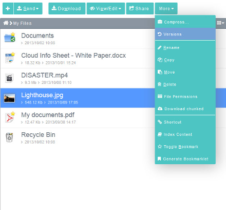Go to home via house icon

pos(6,23)
